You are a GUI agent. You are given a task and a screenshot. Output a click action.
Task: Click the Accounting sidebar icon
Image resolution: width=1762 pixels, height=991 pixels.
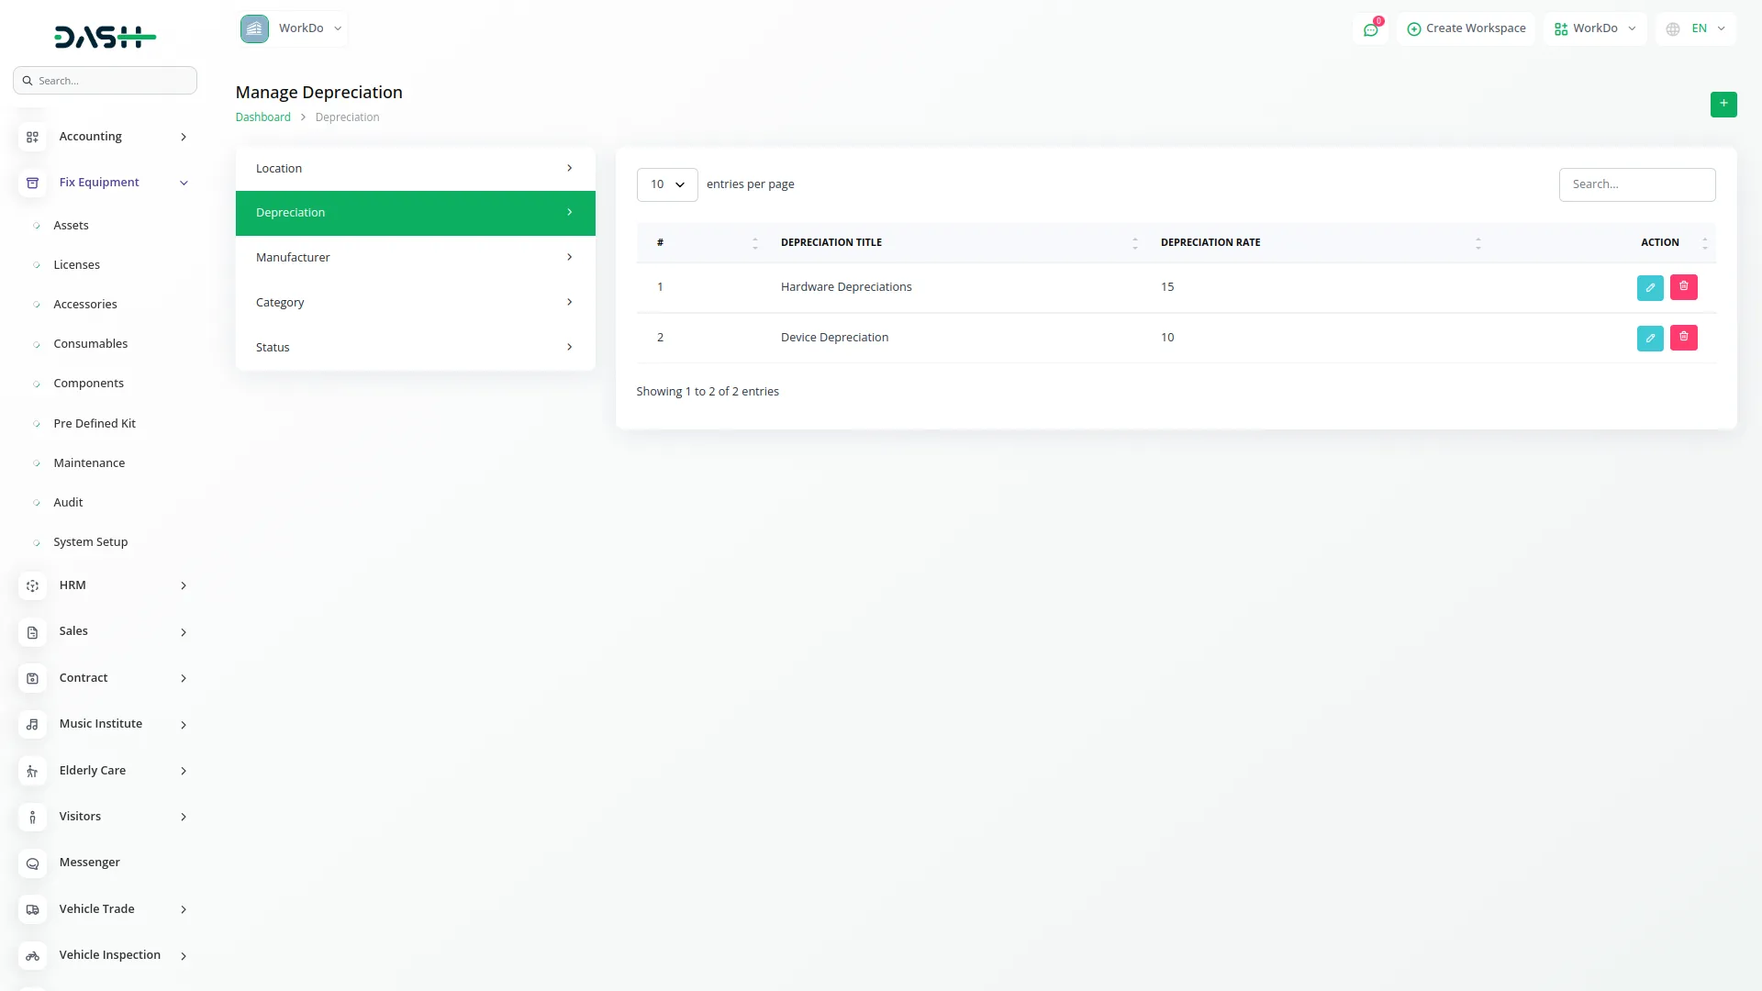tap(32, 137)
